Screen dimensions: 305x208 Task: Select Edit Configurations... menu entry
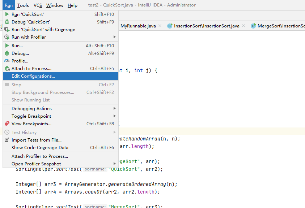[x=60, y=76]
